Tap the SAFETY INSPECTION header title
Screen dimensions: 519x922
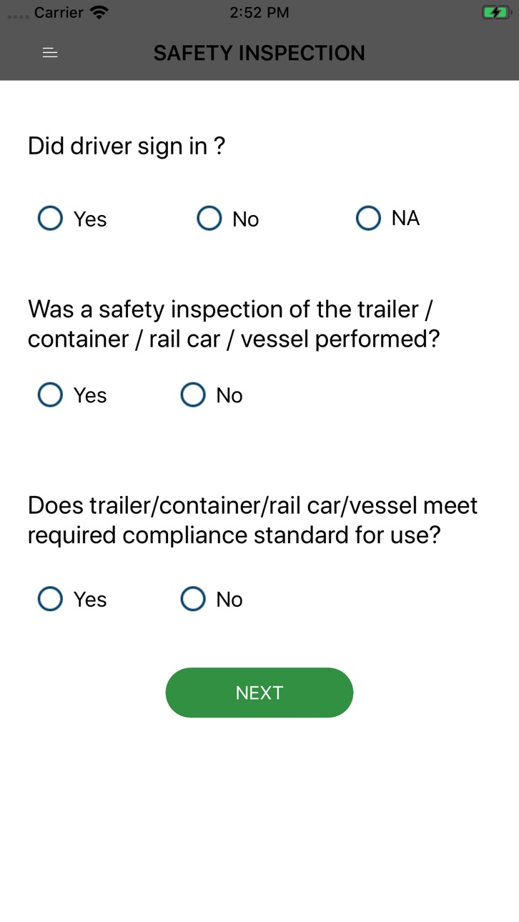pyautogui.click(x=259, y=53)
